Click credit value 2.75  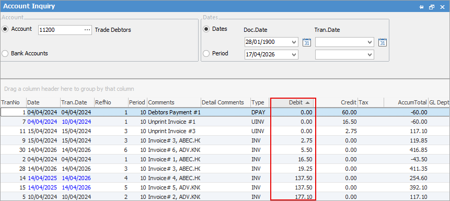[351, 131]
